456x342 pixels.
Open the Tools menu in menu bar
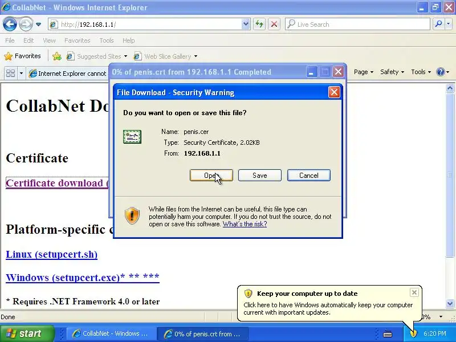pyautogui.click(x=107, y=40)
